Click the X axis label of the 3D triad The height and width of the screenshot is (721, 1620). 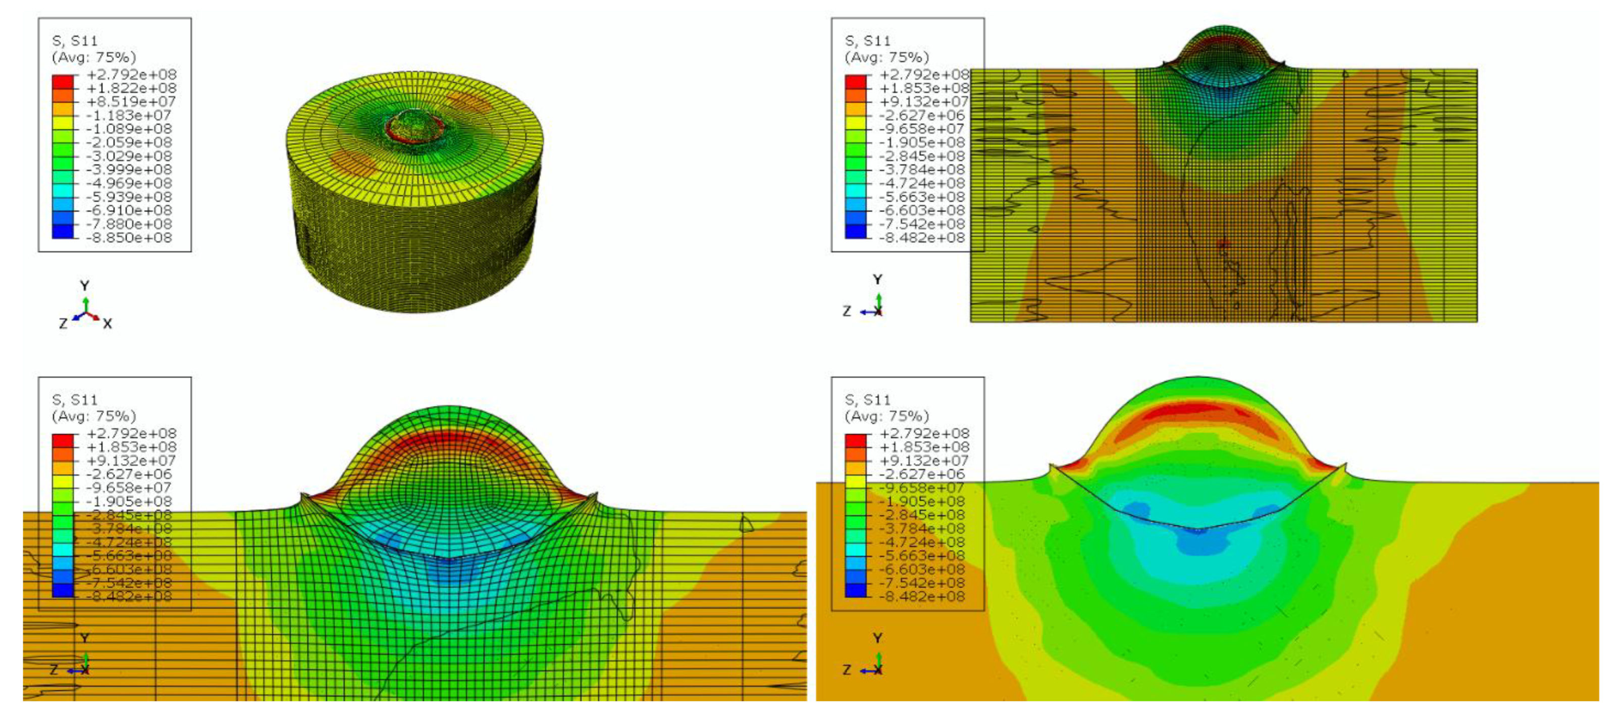point(108,324)
